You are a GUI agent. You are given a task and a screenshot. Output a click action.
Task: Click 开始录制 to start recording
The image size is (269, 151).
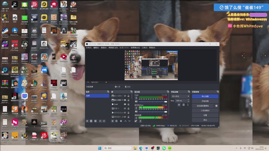tap(205, 101)
